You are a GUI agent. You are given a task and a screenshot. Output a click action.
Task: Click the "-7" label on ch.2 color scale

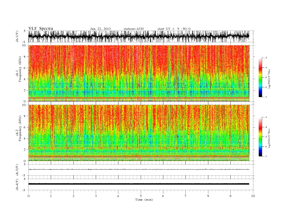pos(266,156)
